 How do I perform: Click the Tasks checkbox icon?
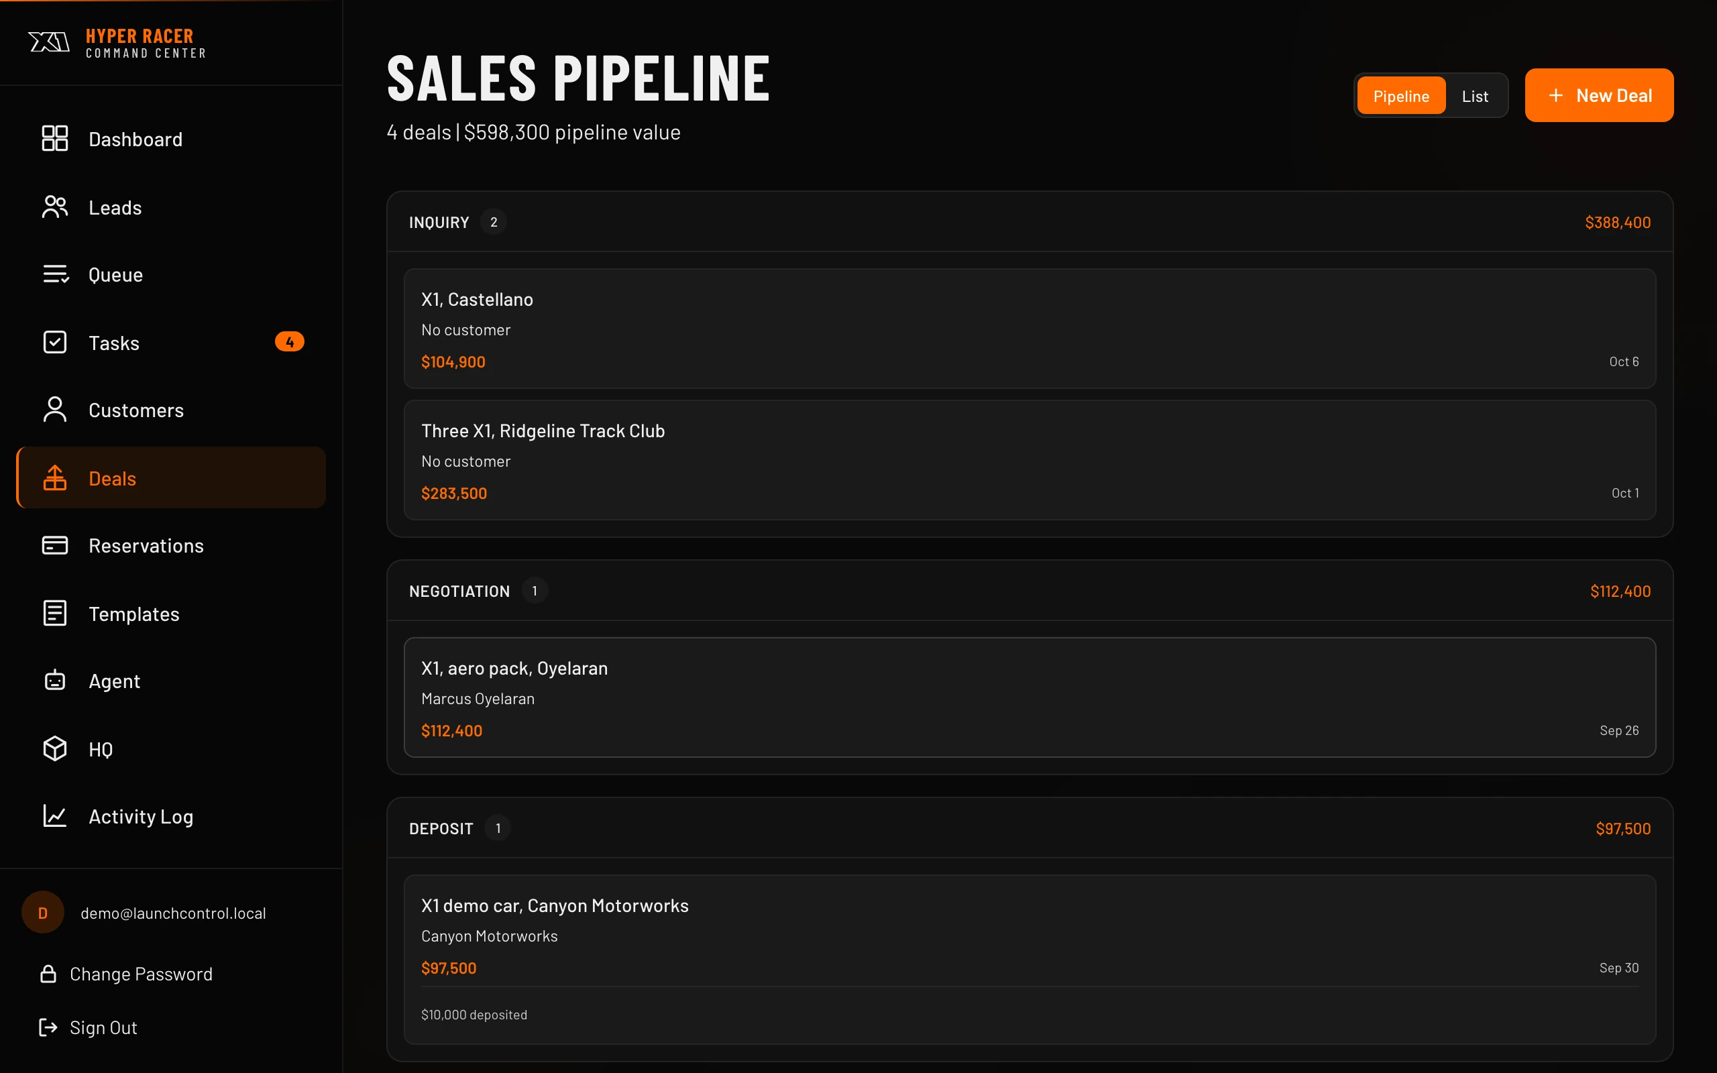(x=54, y=342)
